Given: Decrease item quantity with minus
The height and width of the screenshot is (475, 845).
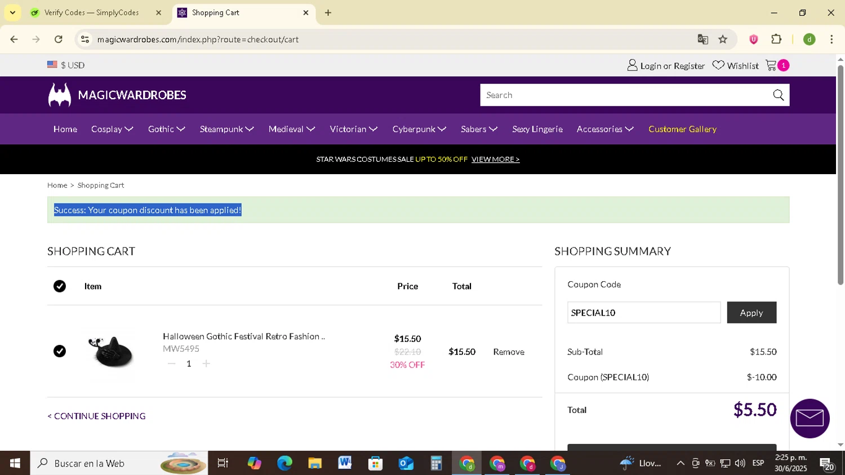Looking at the screenshot, I should [x=171, y=364].
